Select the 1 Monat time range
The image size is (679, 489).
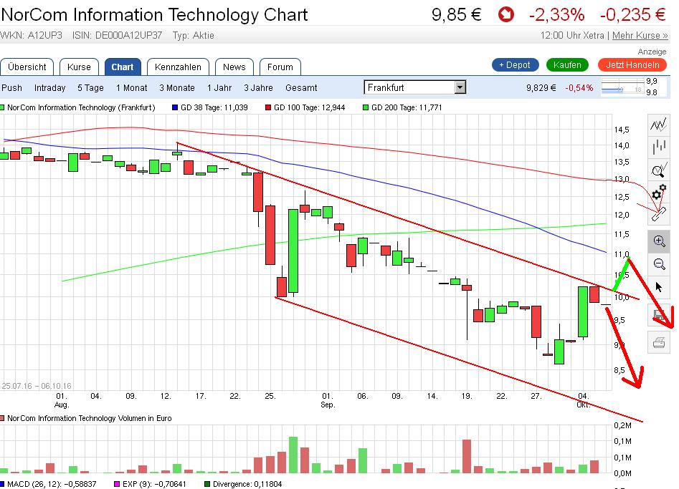pyautogui.click(x=132, y=88)
